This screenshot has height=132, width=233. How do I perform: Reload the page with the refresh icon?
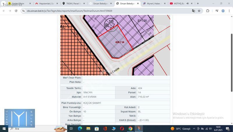[16, 11]
